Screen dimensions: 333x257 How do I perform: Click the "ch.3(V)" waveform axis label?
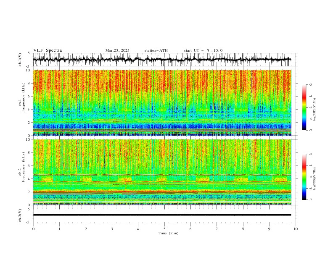20,215
